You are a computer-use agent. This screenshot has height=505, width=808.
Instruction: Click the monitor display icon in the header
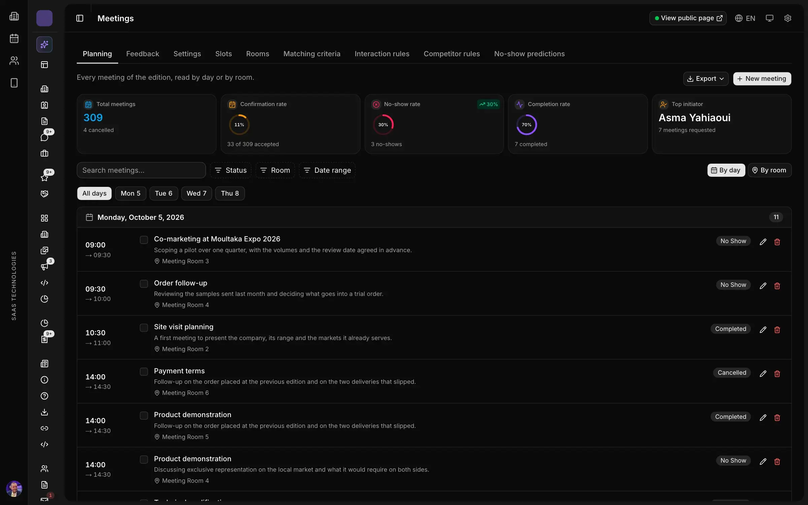[769, 18]
